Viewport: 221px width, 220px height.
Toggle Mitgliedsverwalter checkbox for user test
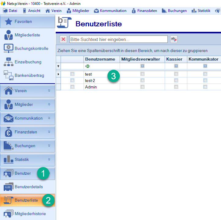click(x=142, y=74)
